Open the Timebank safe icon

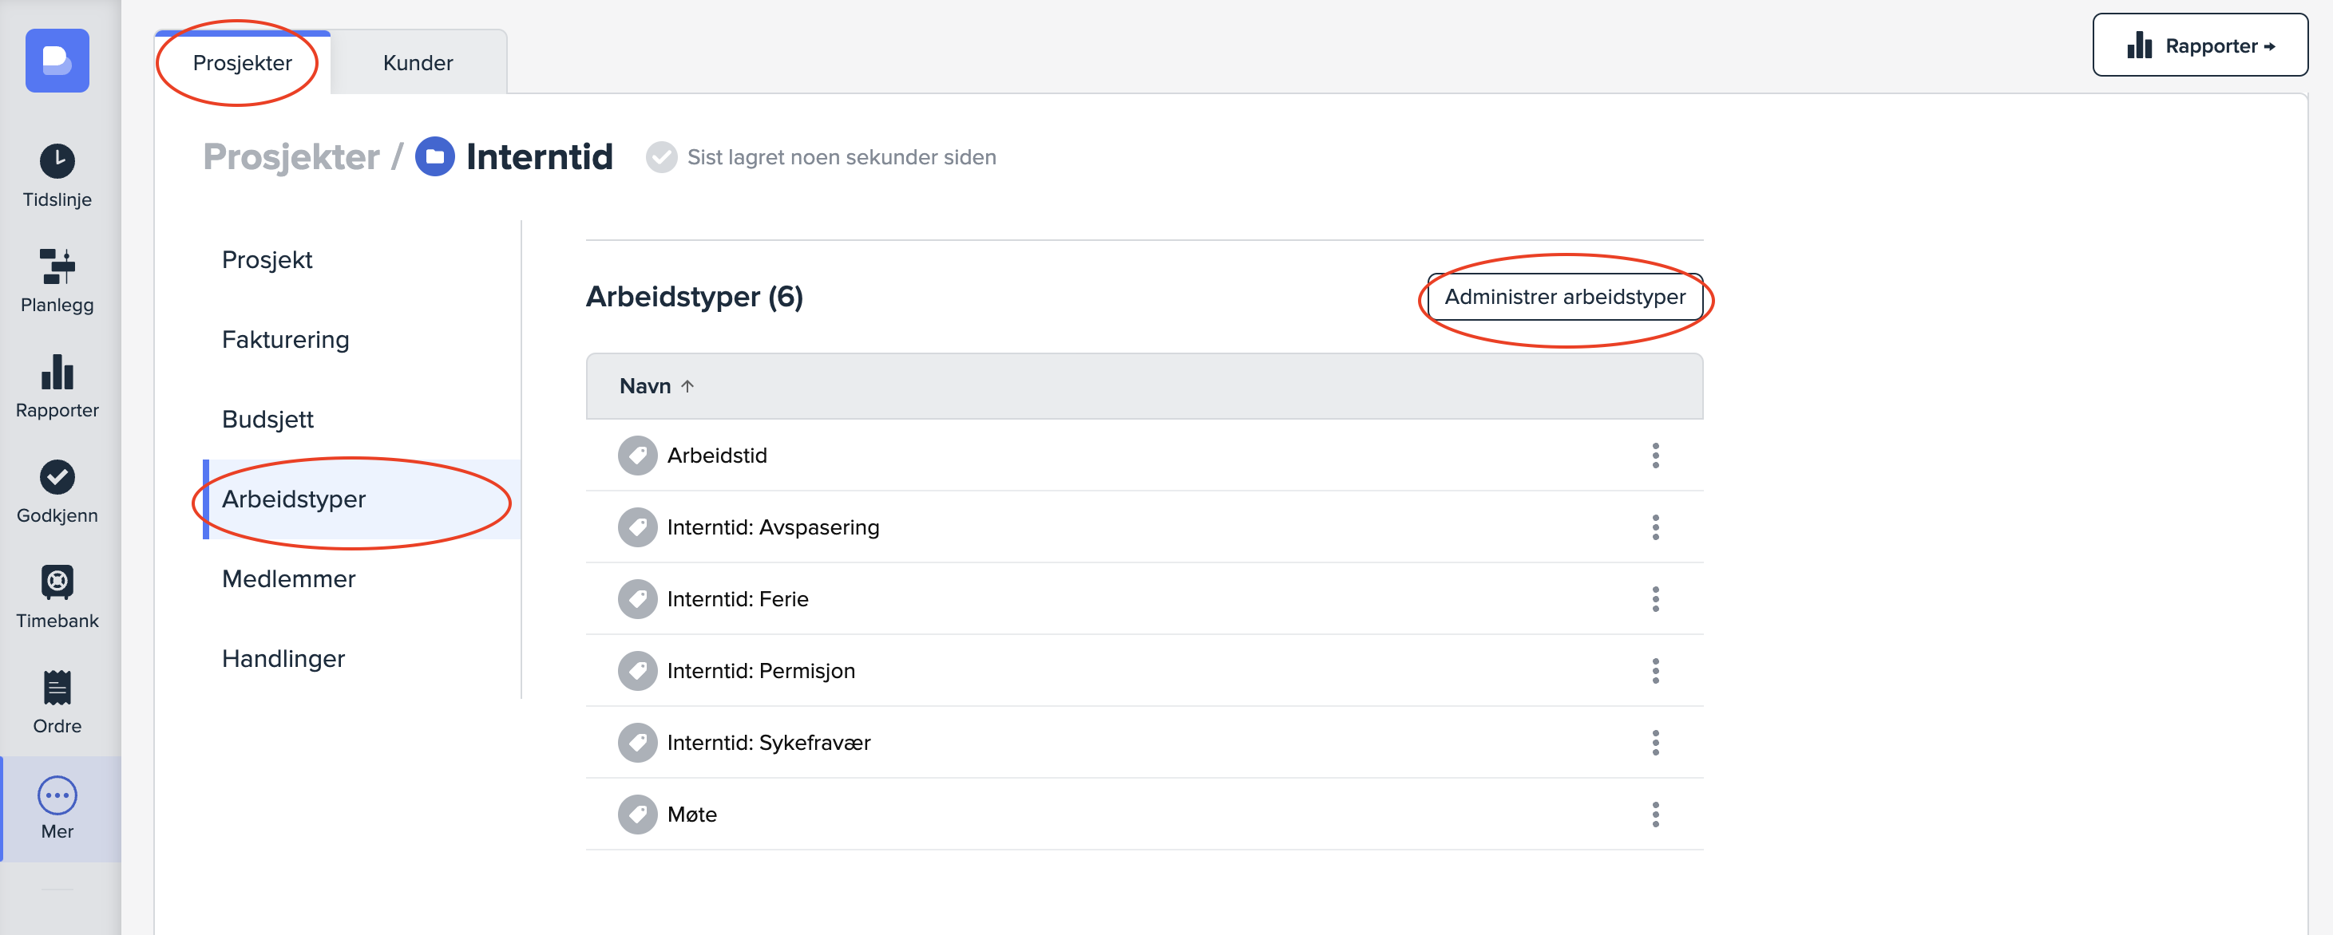pyautogui.click(x=57, y=582)
